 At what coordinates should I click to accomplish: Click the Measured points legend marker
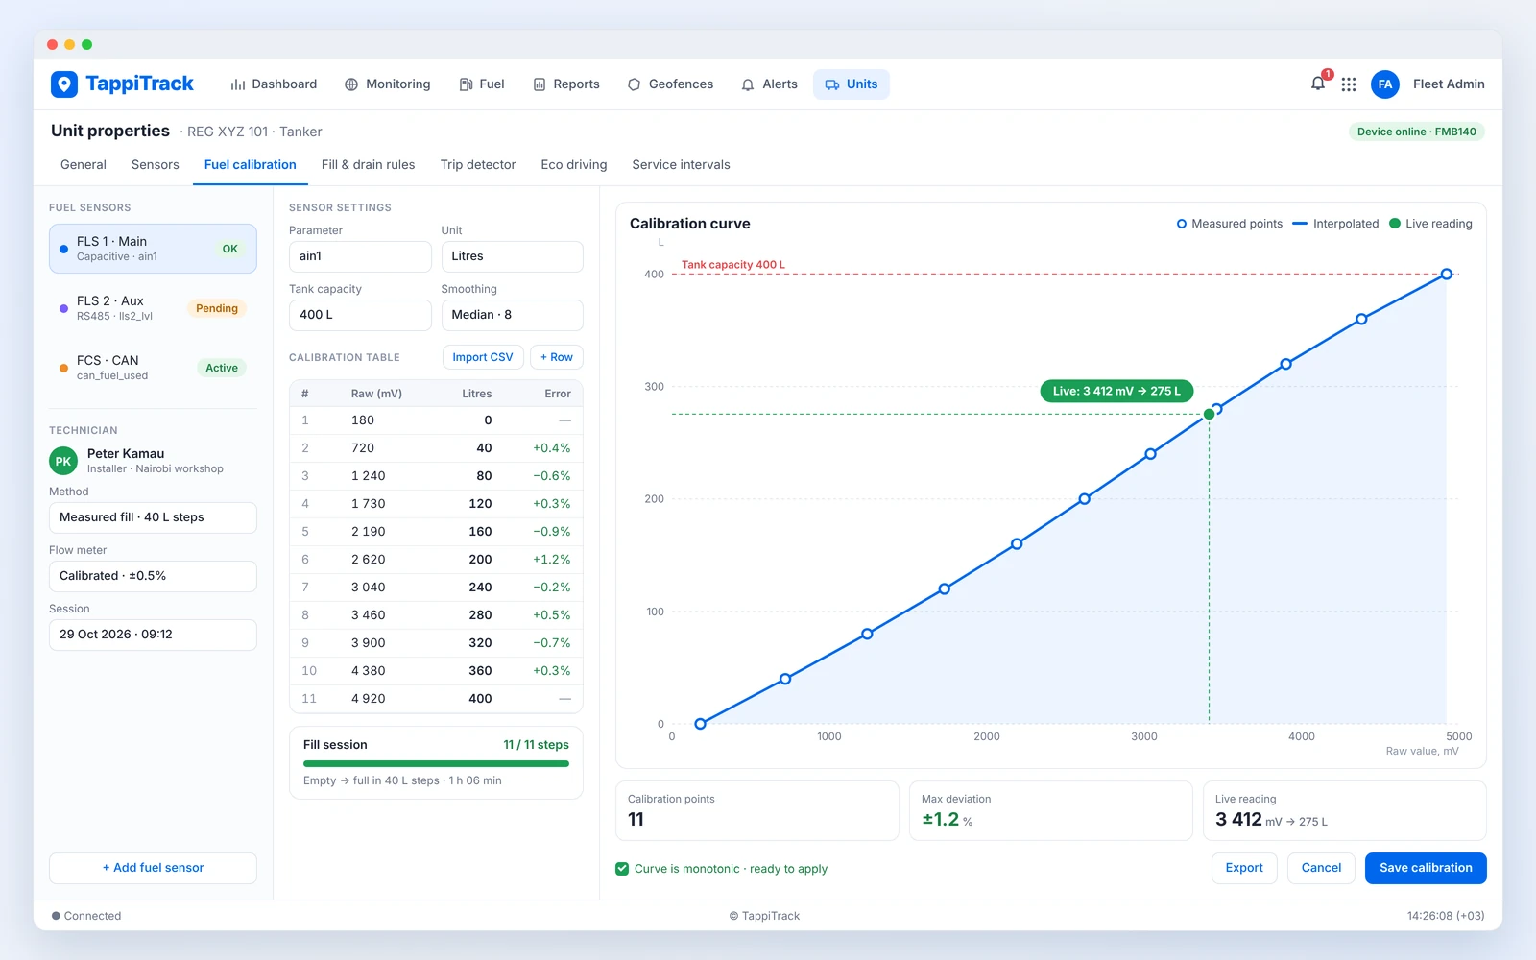click(x=1182, y=224)
